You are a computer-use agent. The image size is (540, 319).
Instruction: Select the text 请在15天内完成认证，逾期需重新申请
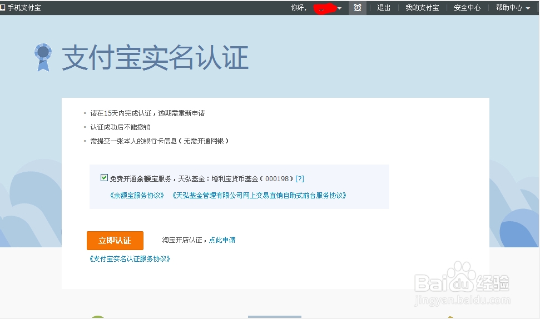(x=147, y=113)
